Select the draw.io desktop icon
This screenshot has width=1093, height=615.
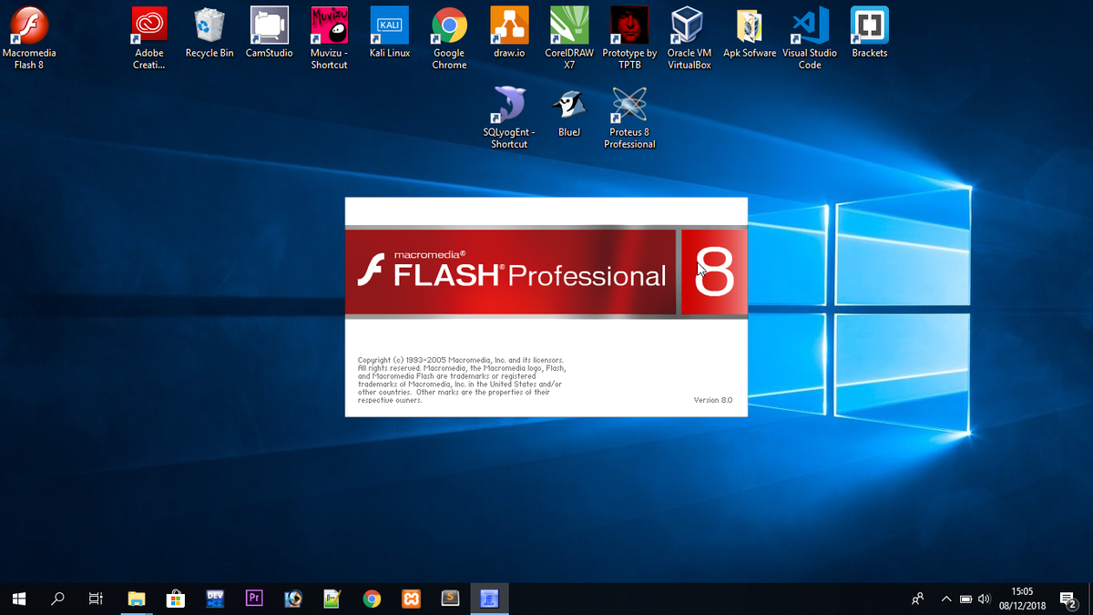(509, 34)
